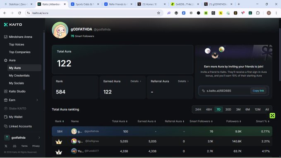Viewport: 281px width, 158px height.
Task: Sort table by Earned Aura
Action: [x=147, y=121]
